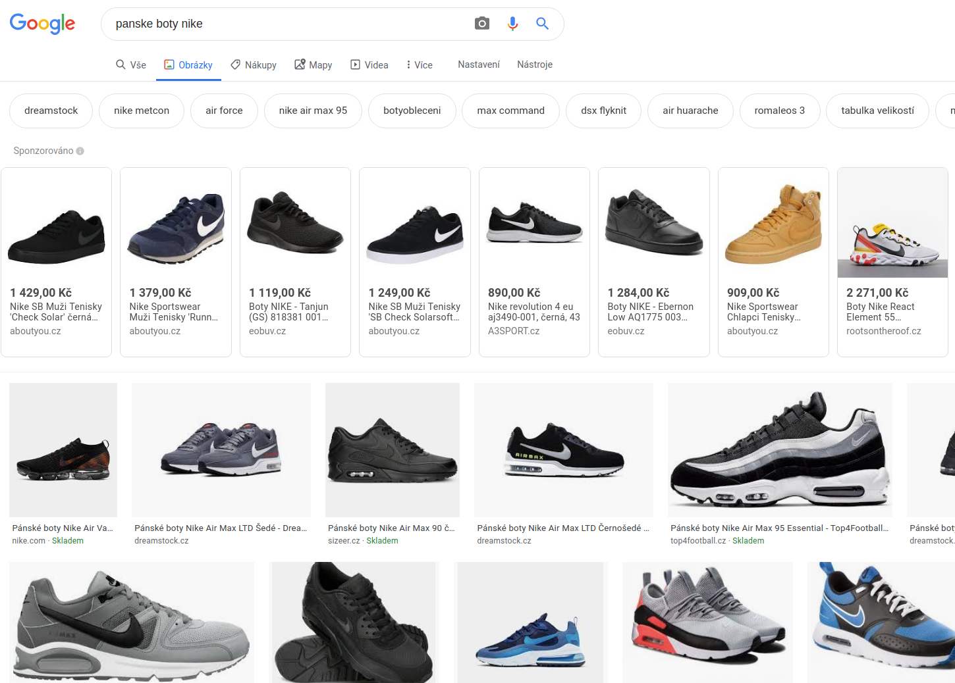Switch to the Videa tab
The width and height of the screenshot is (955, 683).
(x=369, y=64)
